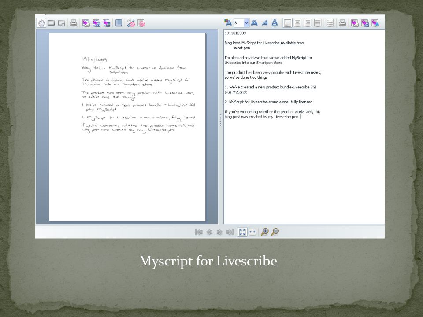Go to the next page arrow
This screenshot has width=423, height=317.
[219, 232]
